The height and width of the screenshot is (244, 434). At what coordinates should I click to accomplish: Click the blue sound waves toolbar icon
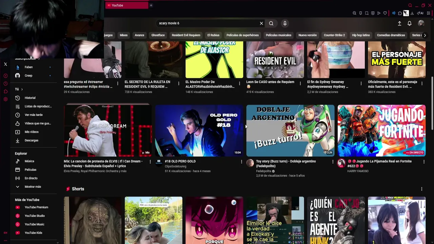point(394,13)
